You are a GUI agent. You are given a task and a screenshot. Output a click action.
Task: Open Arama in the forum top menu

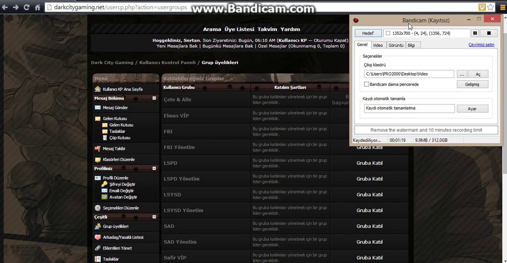(212, 29)
